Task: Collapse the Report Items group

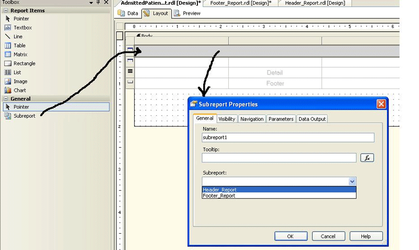Action: (6, 10)
